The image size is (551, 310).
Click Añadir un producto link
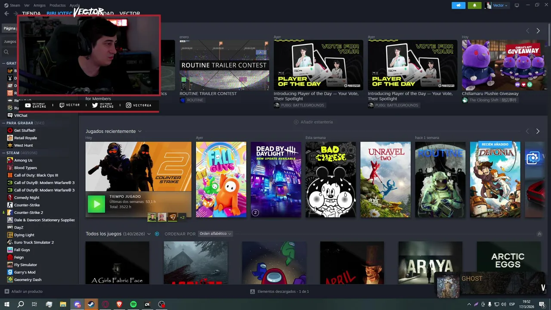[27, 291]
